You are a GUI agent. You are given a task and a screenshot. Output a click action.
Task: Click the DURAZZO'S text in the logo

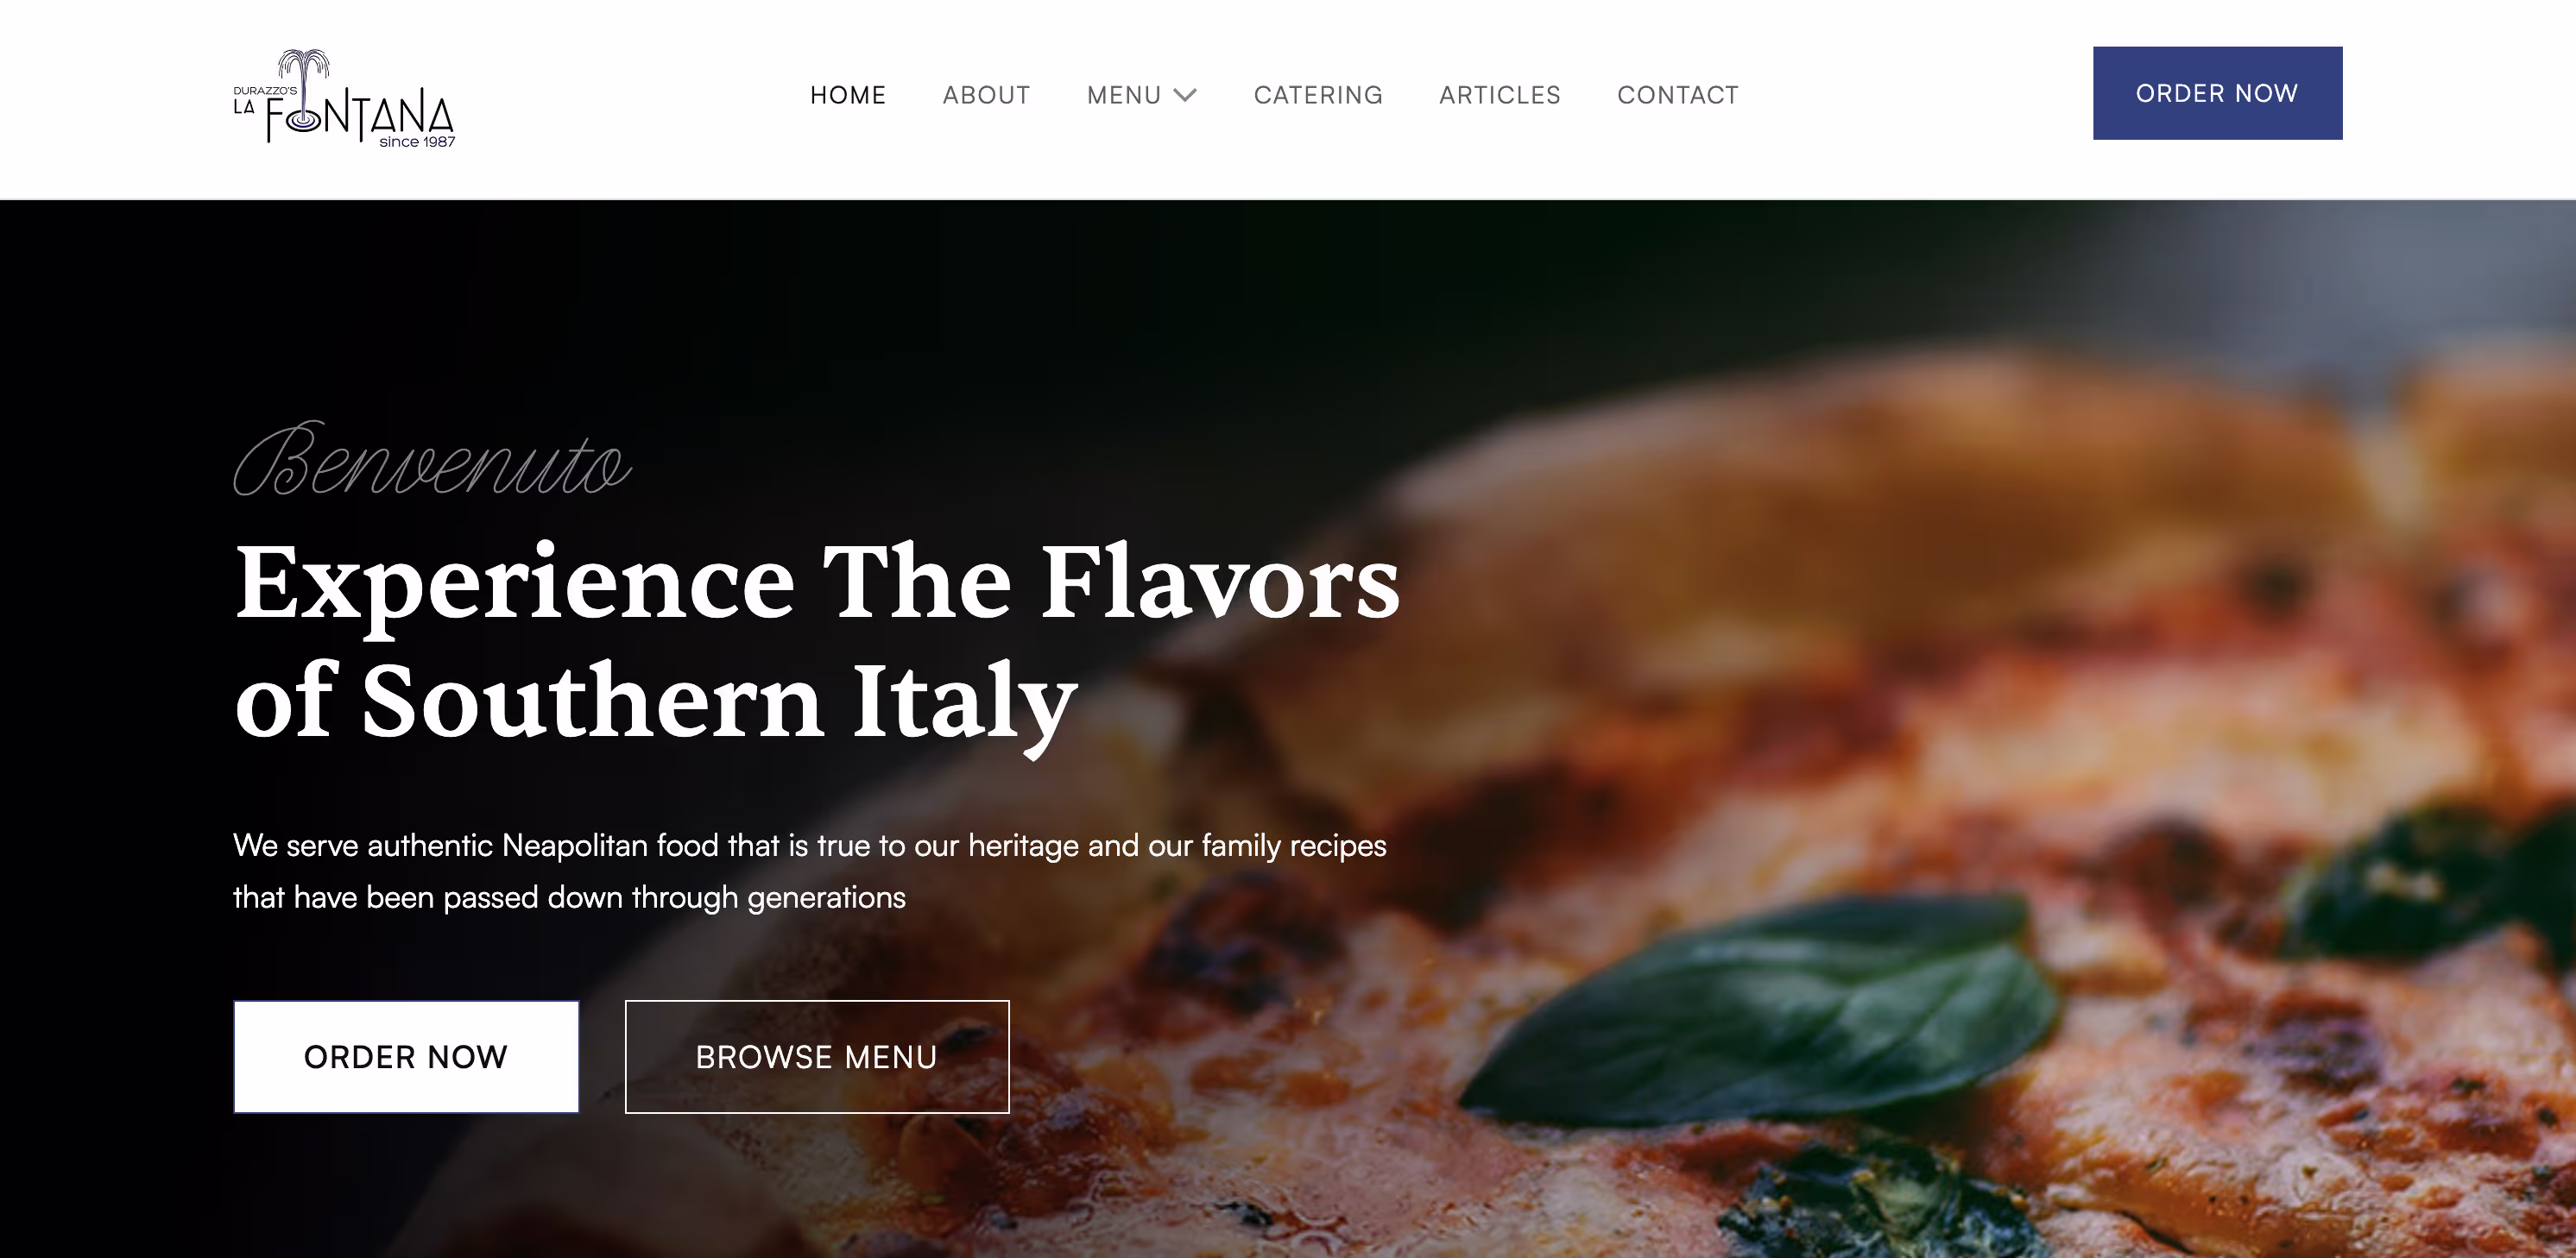[x=265, y=91]
